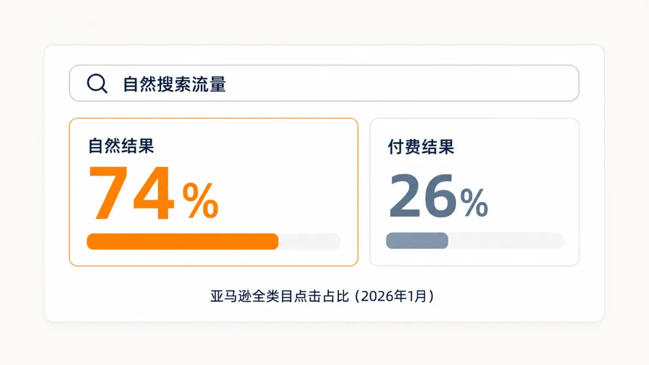The image size is (649, 365).
Task: Click the orange 74 figure
Action: pos(131,193)
